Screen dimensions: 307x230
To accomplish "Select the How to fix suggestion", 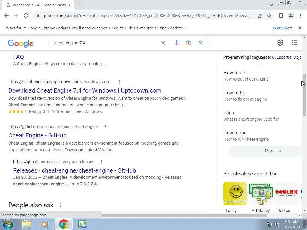I will coord(262,96).
